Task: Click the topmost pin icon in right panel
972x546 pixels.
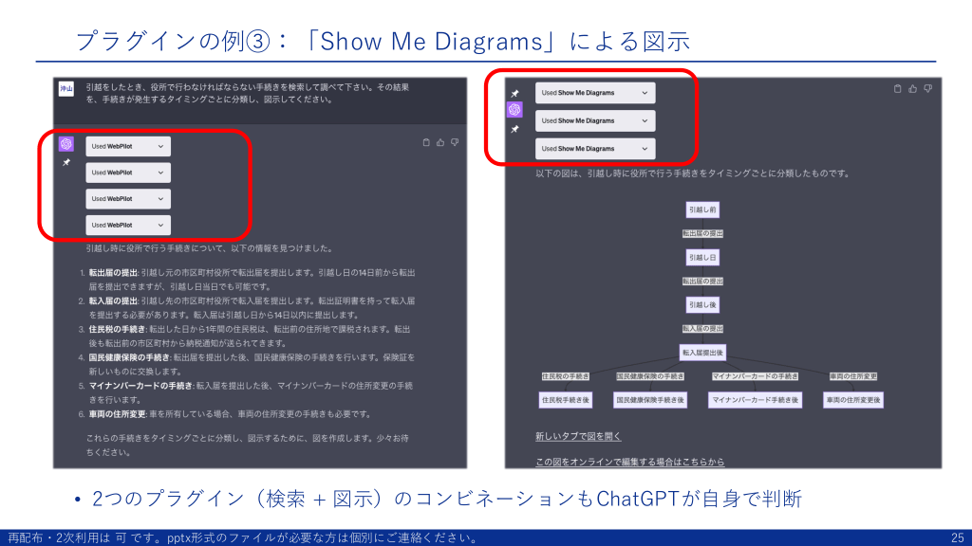Action: point(514,93)
